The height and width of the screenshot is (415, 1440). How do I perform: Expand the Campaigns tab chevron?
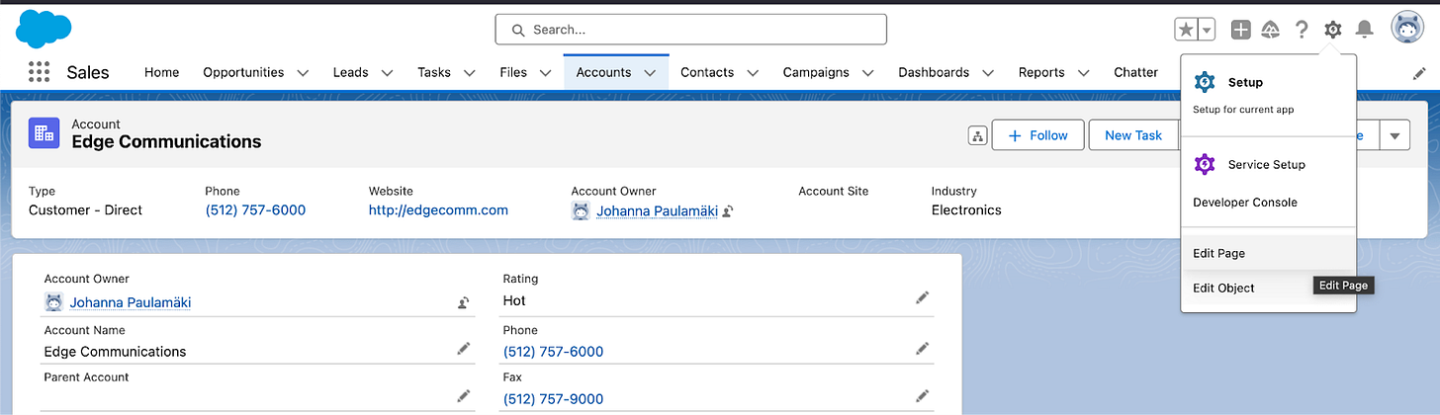click(x=867, y=73)
